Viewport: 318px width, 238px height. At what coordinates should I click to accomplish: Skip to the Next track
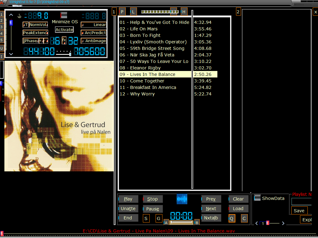(x=211, y=209)
